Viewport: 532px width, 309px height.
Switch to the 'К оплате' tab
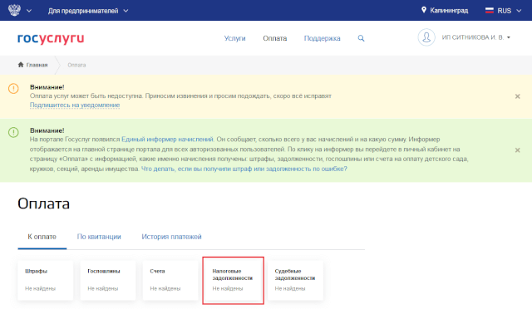[x=42, y=237]
